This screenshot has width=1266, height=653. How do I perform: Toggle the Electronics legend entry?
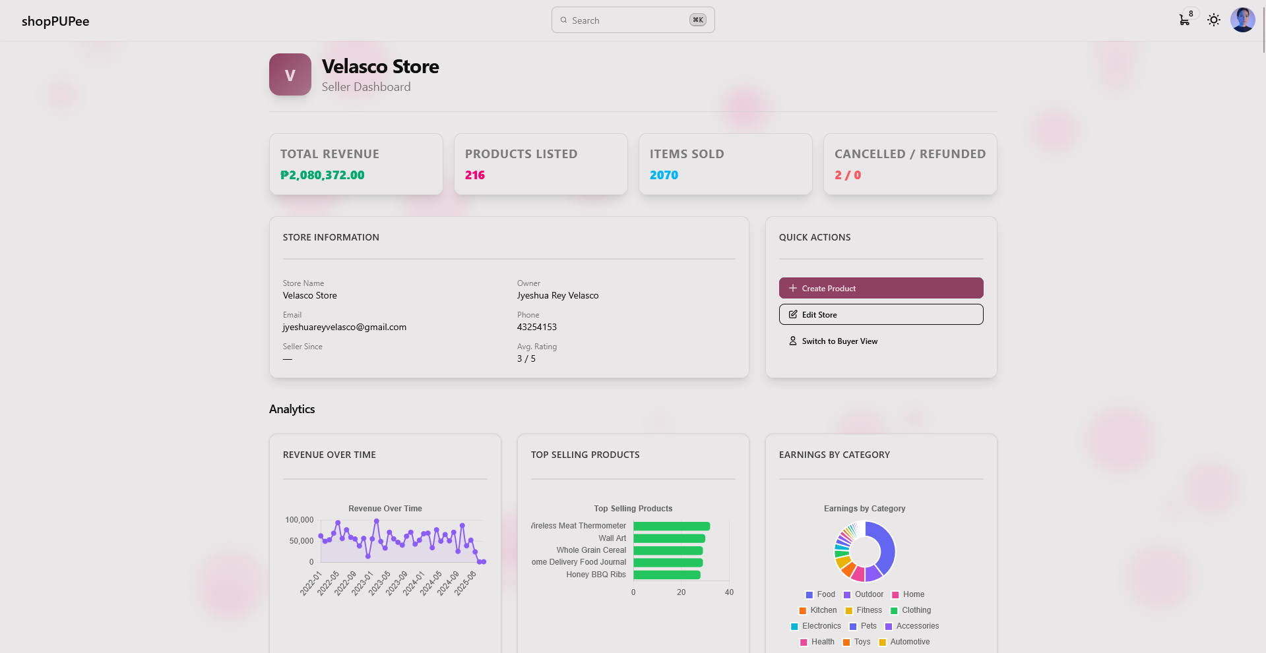pyautogui.click(x=815, y=626)
